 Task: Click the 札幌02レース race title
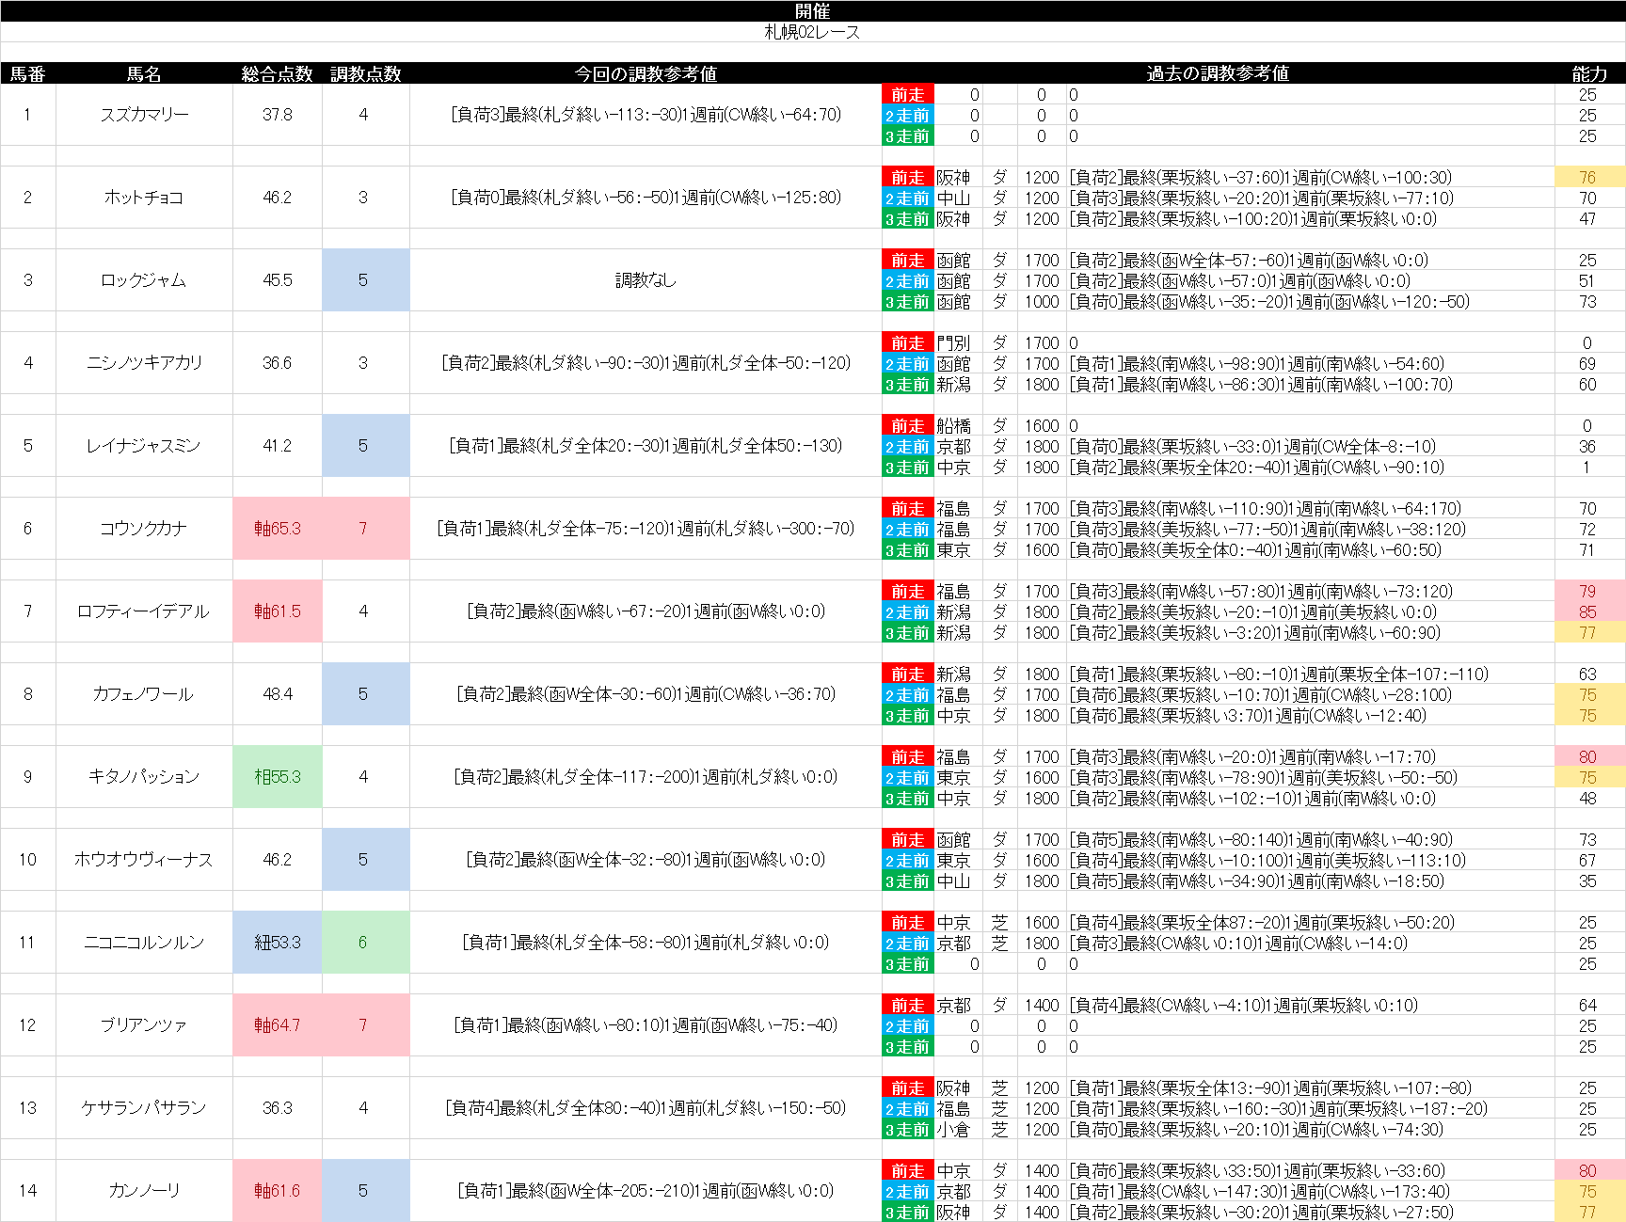812,32
